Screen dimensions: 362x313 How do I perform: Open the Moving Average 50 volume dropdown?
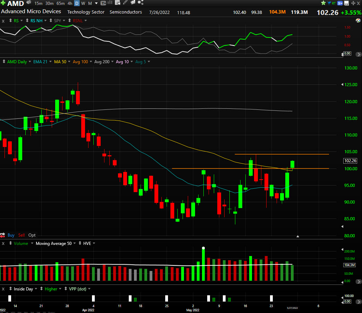click(x=75, y=243)
